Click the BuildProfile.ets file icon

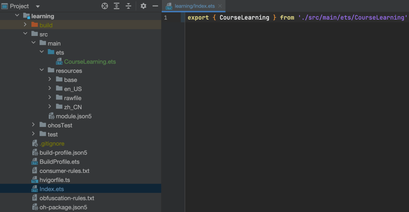(35, 162)
